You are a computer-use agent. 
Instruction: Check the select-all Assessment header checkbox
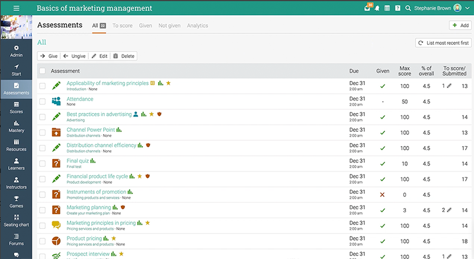(42, 71)
